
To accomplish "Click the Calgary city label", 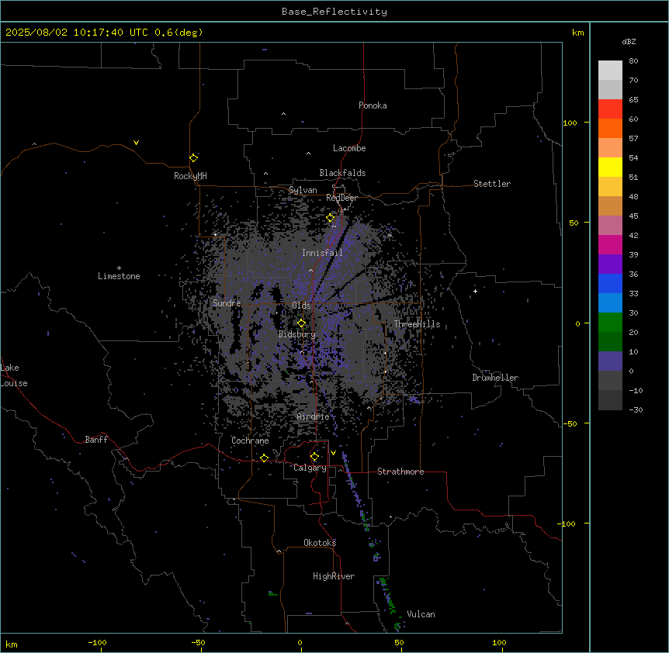I will [310, 468].
